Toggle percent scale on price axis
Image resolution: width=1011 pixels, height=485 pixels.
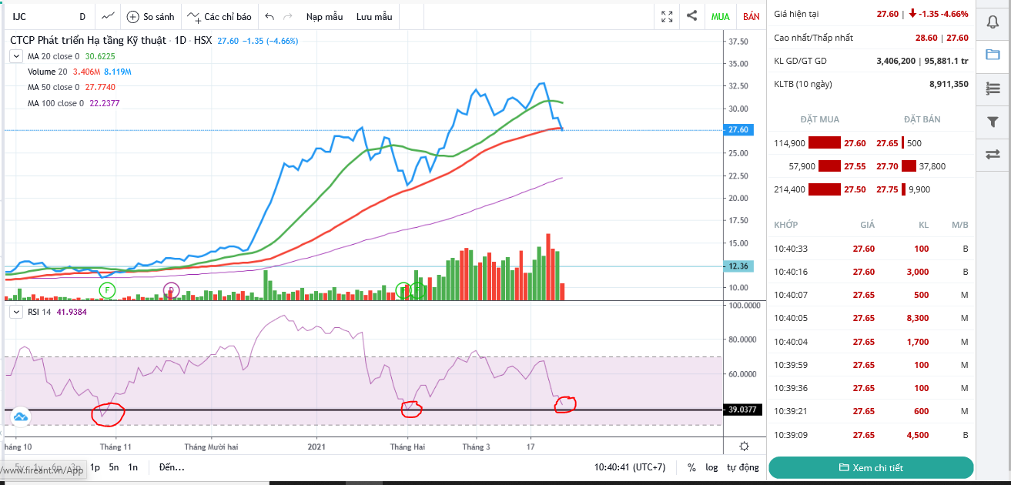coord(691,467)
